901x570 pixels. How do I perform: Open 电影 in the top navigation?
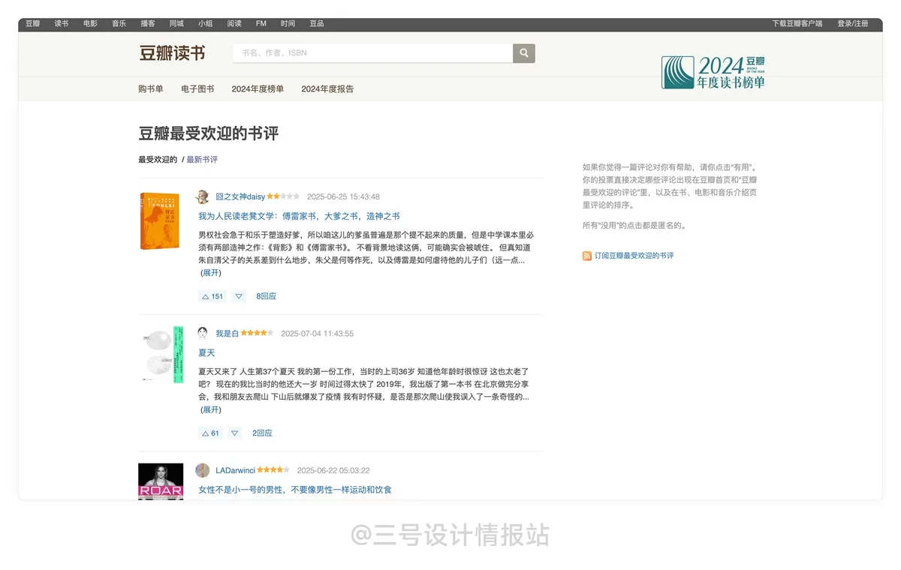pyautogui.click(x=89, y=23)
